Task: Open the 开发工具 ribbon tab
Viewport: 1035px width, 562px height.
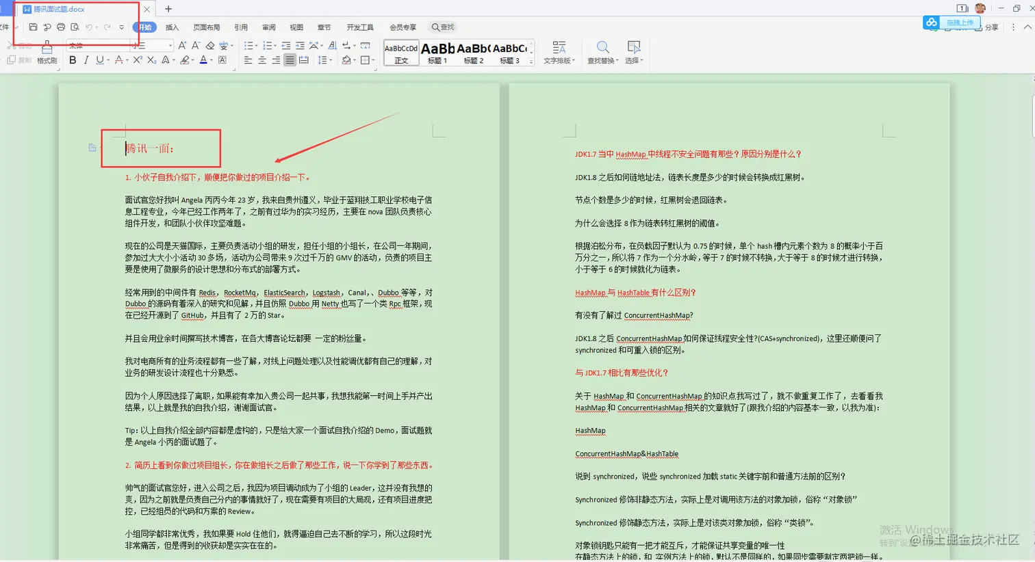Action: (360, 27)
